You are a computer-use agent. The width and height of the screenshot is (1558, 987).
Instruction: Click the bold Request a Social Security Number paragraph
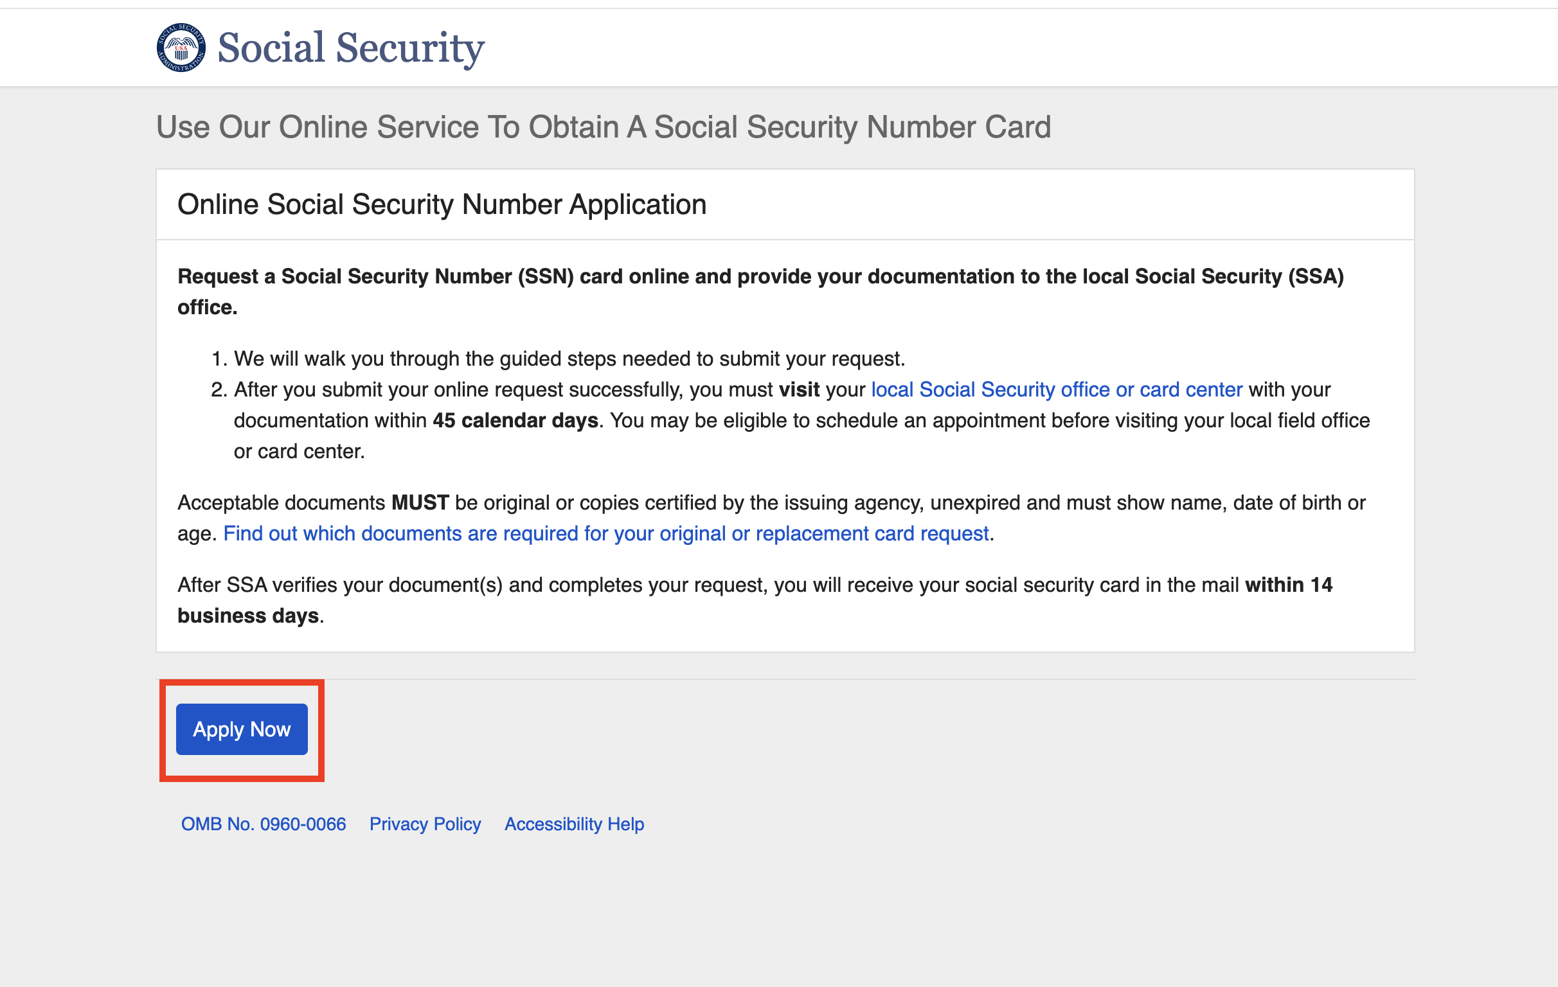pyautogui.click(x=761, y=291)
